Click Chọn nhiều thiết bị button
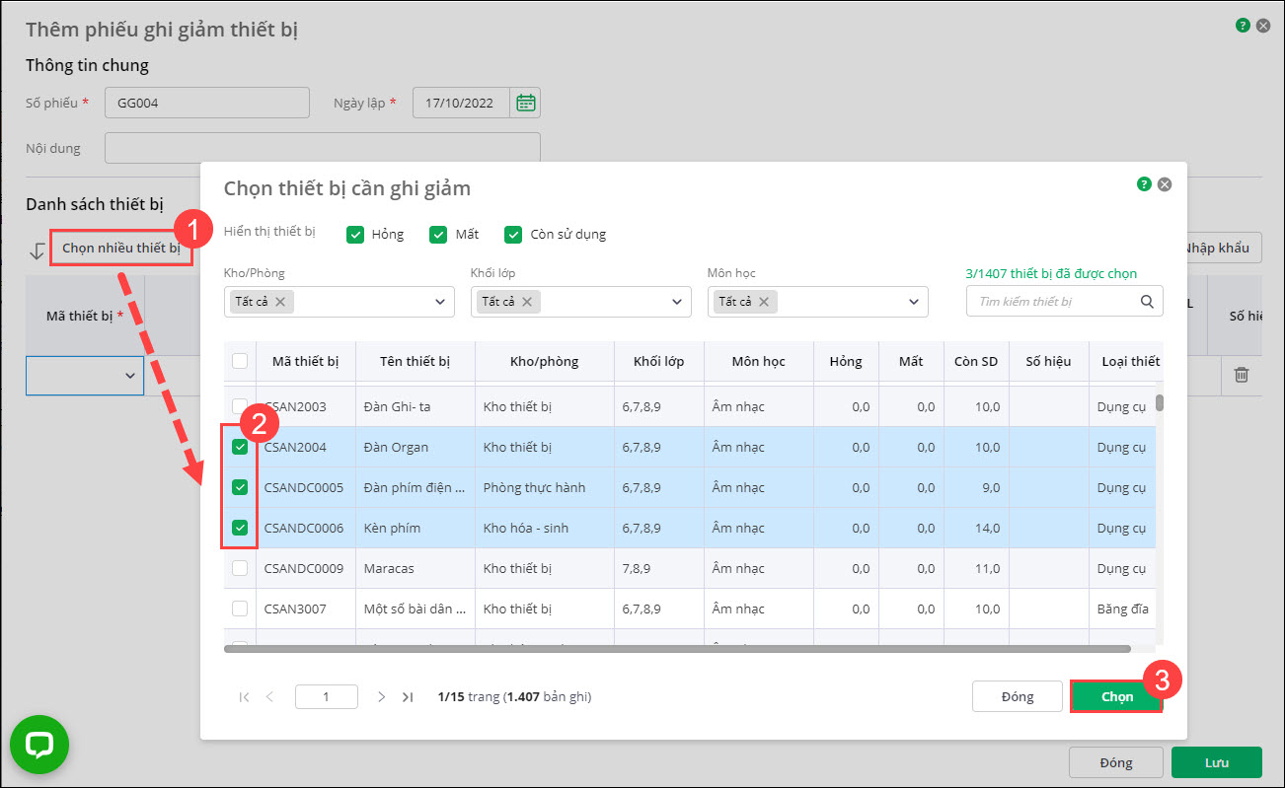The height and width of the screenshot is (788, 1285). (x=120, y=249)
